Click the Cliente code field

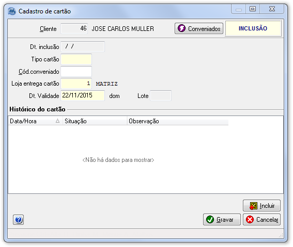coord(74,28)
